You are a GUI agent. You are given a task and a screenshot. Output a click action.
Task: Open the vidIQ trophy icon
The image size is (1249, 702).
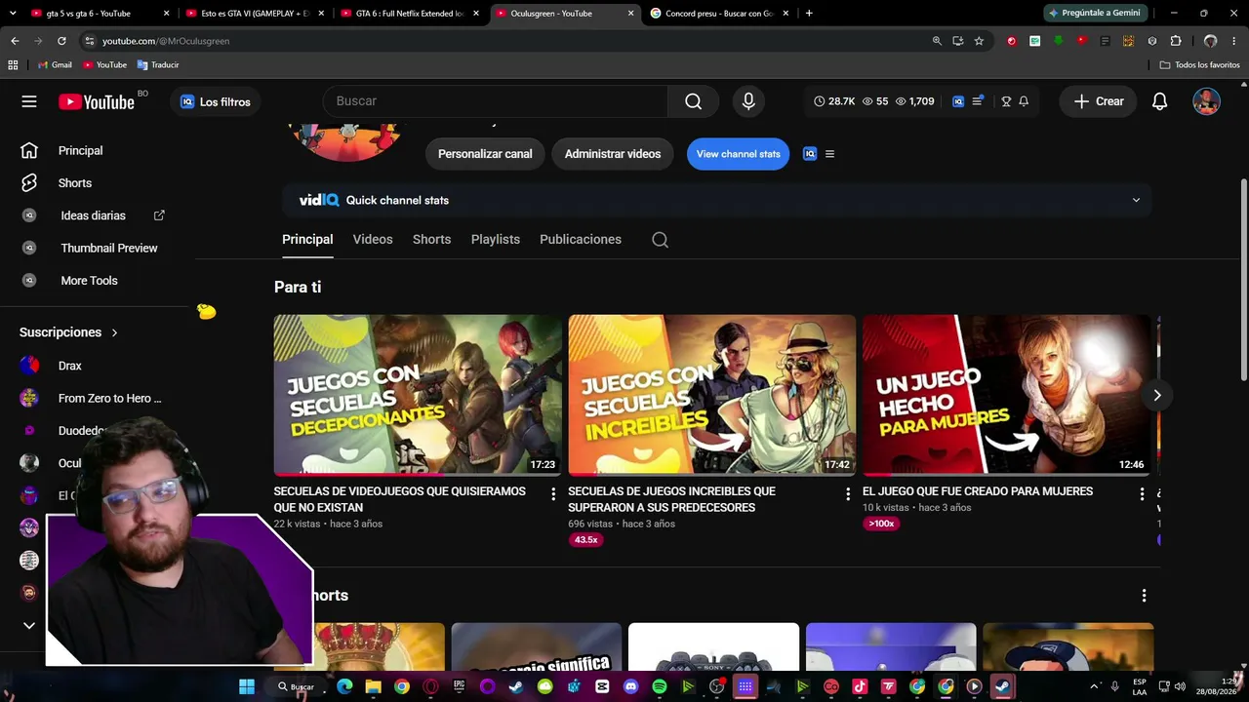pyautogui.click(x=1006, y=101)
